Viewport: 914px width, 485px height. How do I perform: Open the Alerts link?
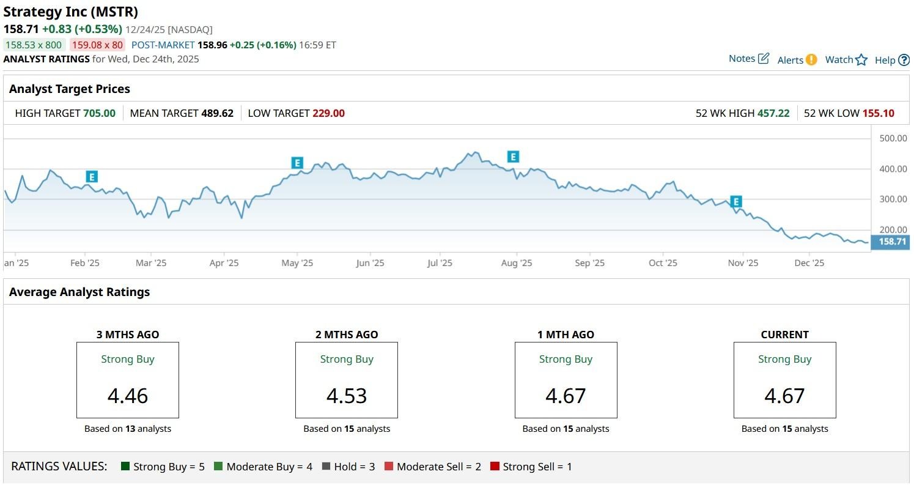(790, 60)
